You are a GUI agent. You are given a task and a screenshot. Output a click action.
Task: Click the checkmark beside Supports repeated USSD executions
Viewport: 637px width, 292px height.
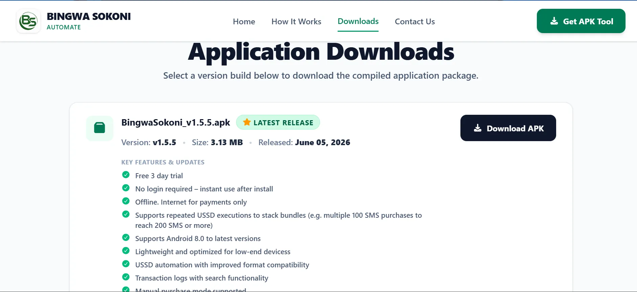[x=126, y=214]
